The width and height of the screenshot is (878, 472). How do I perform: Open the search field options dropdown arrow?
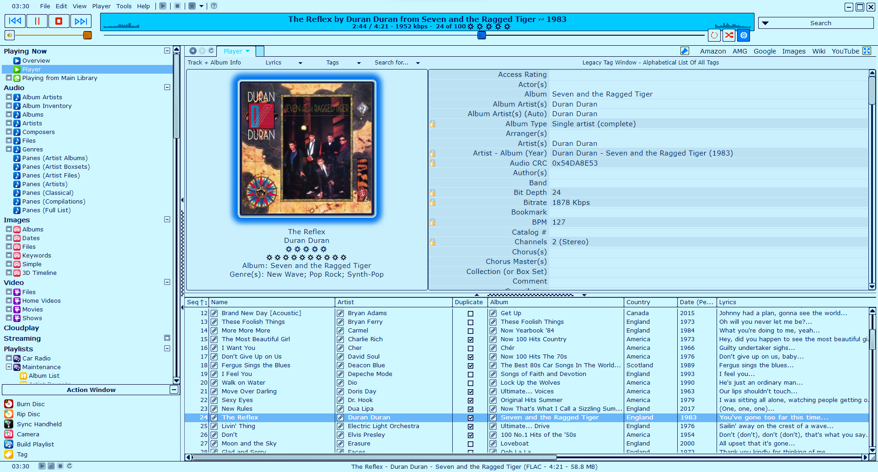[765, 23]
